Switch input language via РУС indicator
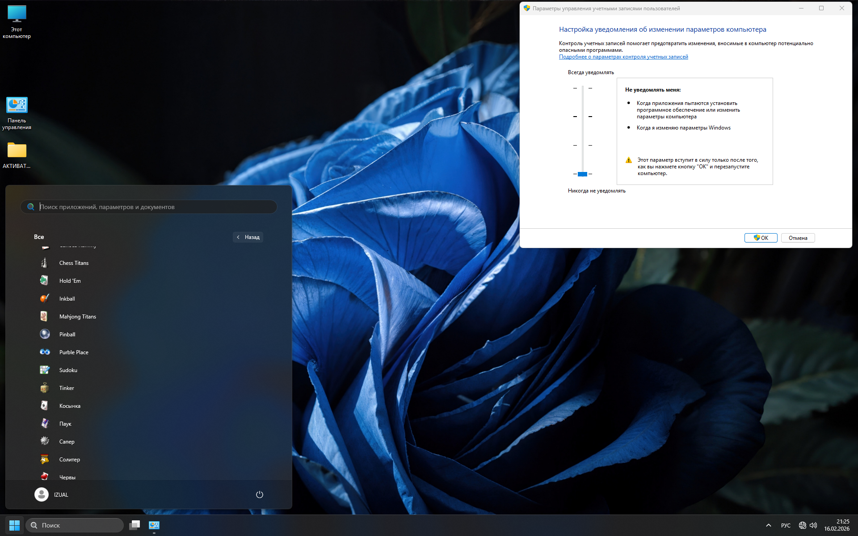This screenshot has width=858, height=536. click(785, 525)
